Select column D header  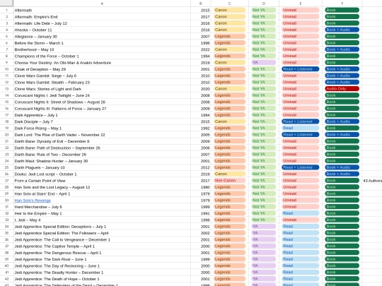264,4
